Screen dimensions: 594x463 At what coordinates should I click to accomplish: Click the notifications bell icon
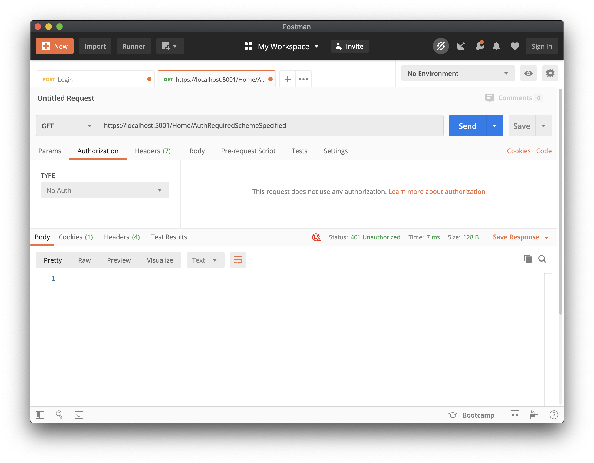496,46
